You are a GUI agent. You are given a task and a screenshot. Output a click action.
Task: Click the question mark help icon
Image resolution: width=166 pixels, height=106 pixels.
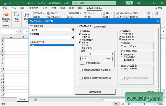pyautogui.click(x=148, y=13)
